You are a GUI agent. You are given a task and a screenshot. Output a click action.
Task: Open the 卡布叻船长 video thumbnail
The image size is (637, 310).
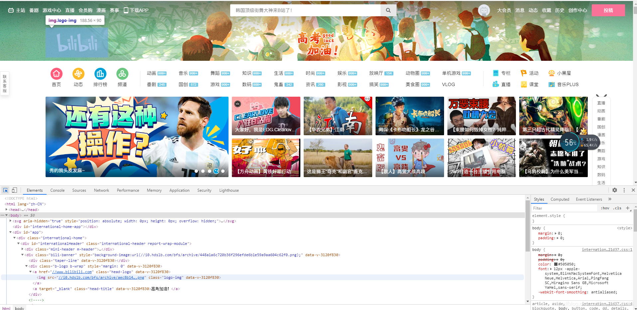tap(410, 116)
